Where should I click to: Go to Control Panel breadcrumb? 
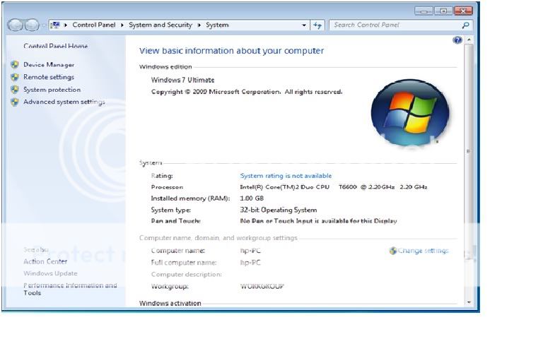coord(94,25)
